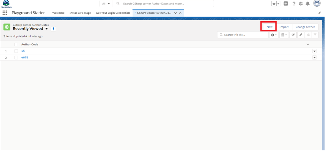The width and height of the screenshot is (327, 151).
Task: Open record link 4678
Action: [x=25, y=57]
